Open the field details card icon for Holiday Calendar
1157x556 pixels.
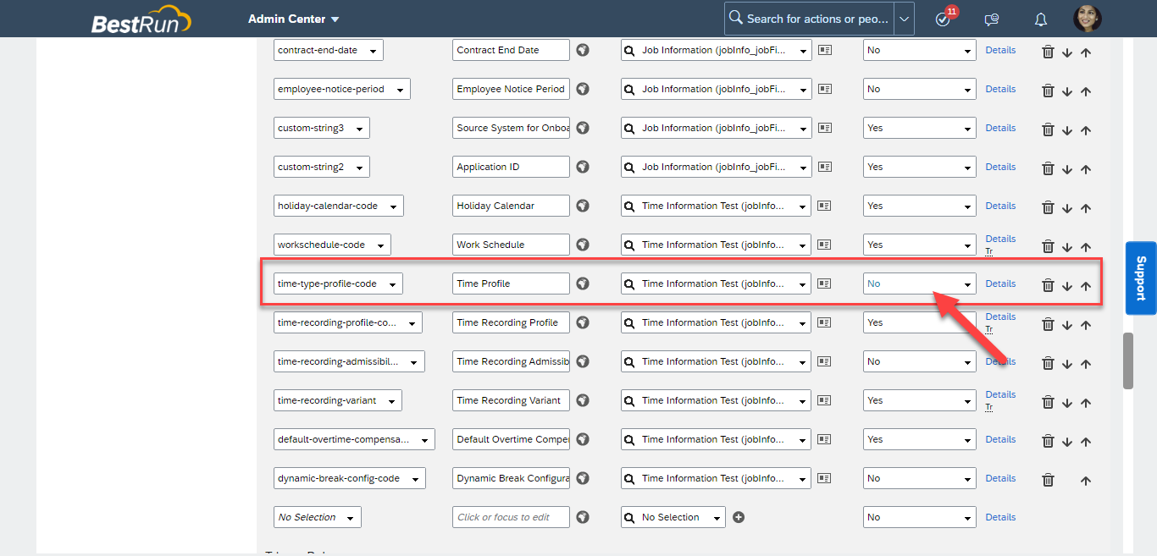pos(824,206)
